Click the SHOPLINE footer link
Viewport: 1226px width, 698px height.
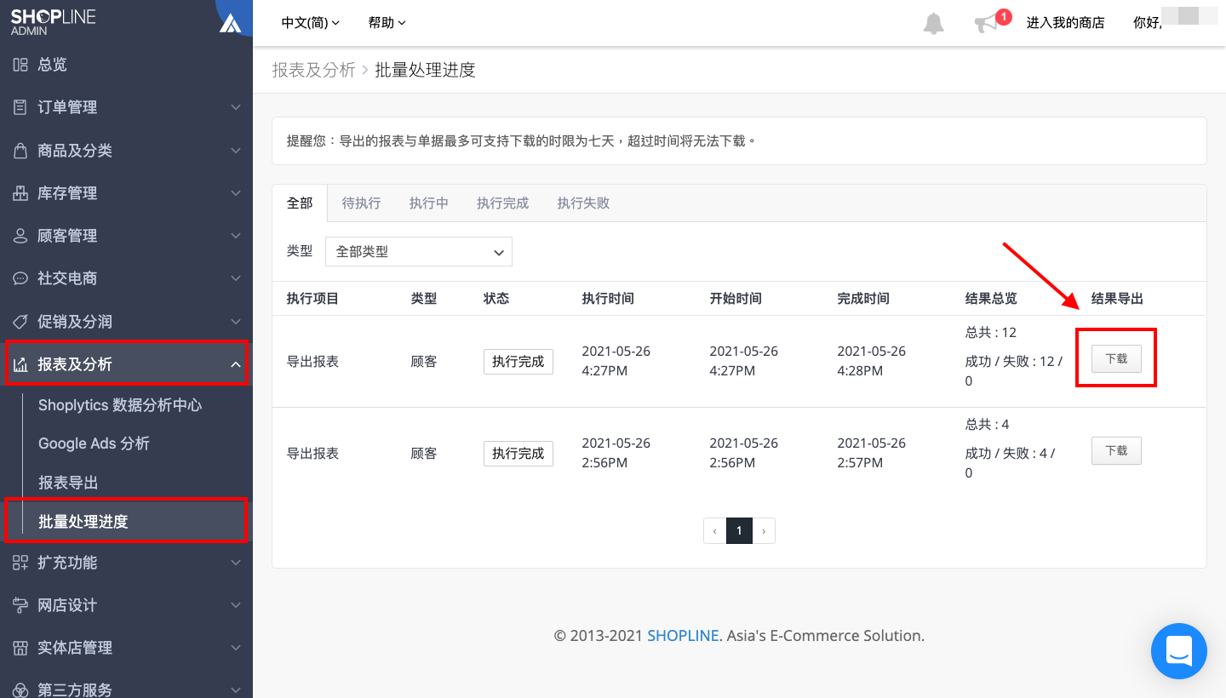click(683, 636)
